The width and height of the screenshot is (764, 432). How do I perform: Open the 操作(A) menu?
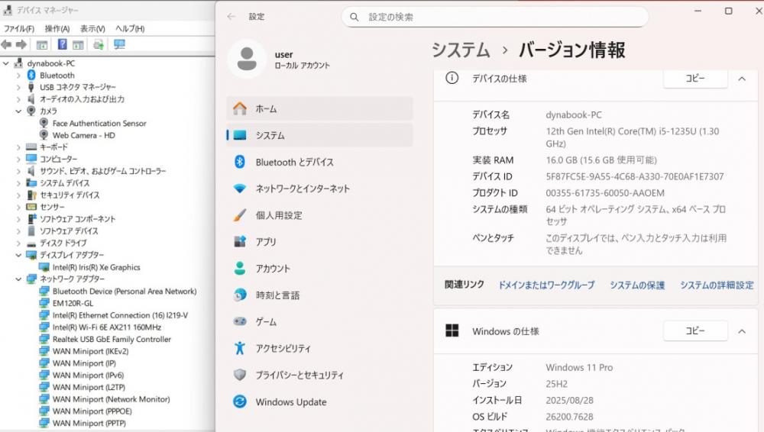tap(57, 29)
